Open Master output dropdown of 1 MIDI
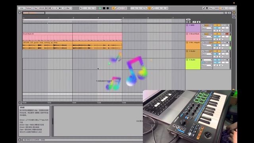 [206, 28]
